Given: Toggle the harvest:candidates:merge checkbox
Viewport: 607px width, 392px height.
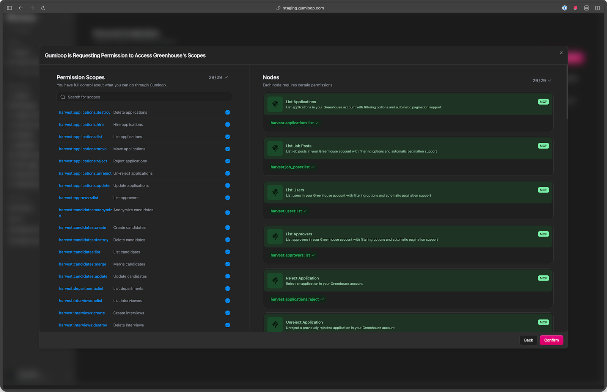Looking at the screenshot, I should (x=228, y=264).
